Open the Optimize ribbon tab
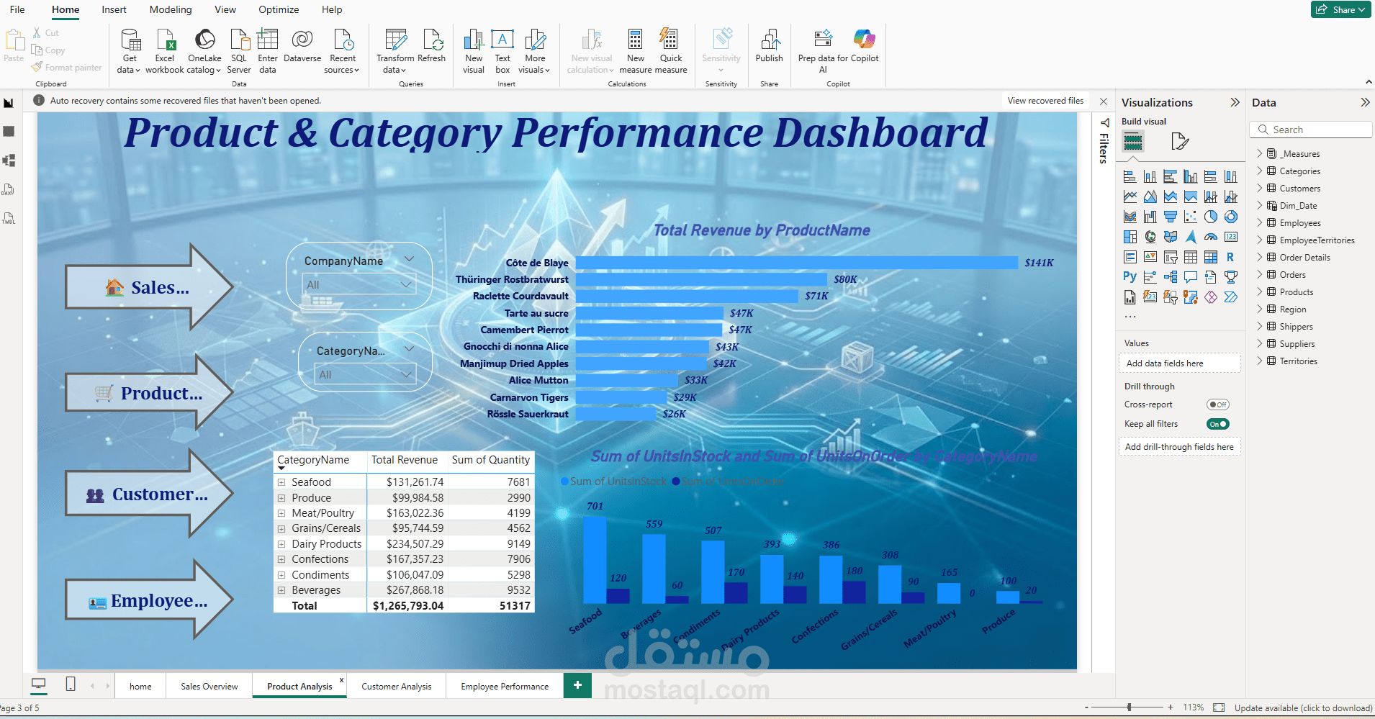The width and height of the screenshot is (1375, 719). pyautogui.click(x=279, y=9)
